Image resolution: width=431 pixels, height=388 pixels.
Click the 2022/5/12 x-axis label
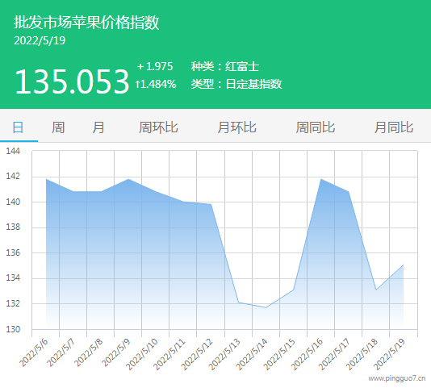coord(197,354)
